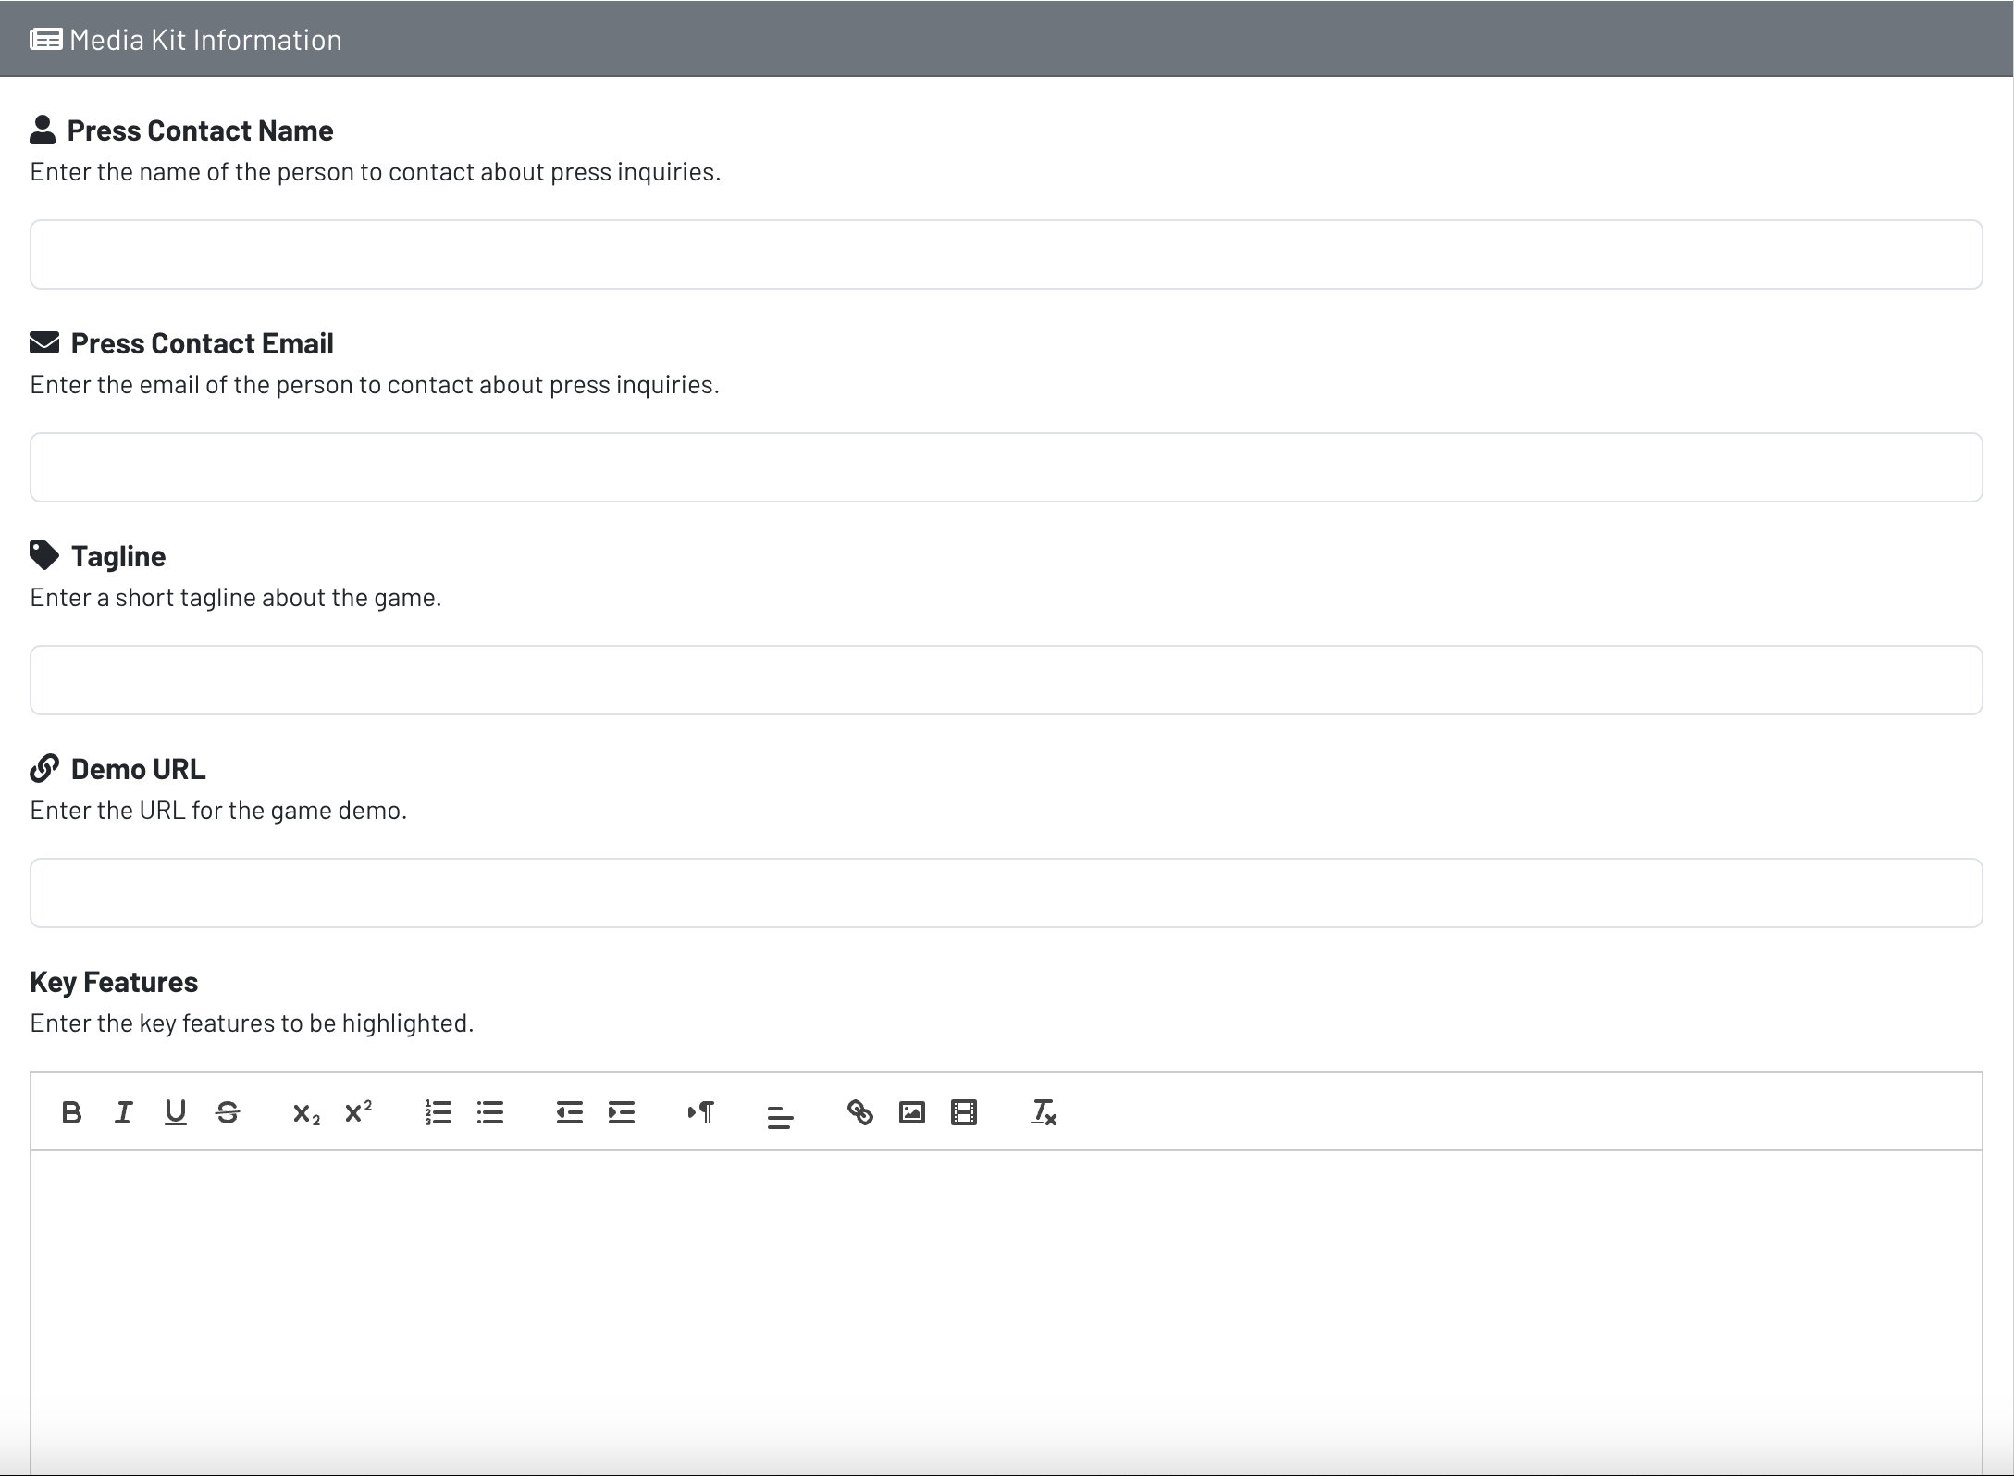The image size is (2014, 1476).
Task: Decrease paragraph indent
Action: click(x=568, y=1112)
